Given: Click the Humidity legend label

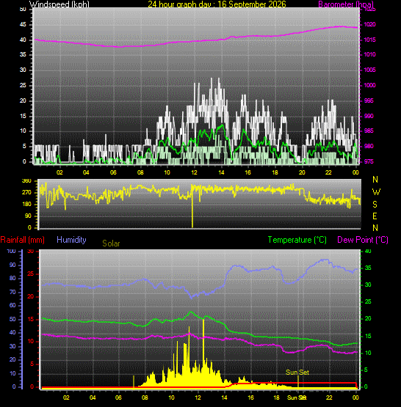Looking at the screenshot, I should (x=71, y=239).
